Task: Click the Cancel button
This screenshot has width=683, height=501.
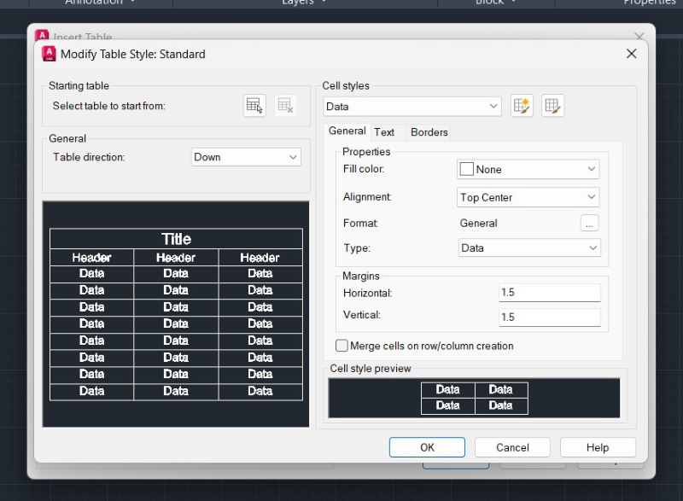Action: (x=512, y=447)
